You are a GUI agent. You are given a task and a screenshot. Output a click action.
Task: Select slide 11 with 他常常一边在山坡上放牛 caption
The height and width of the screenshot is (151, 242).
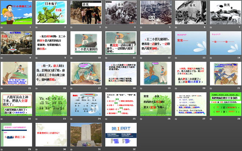[x=121, y=43]
